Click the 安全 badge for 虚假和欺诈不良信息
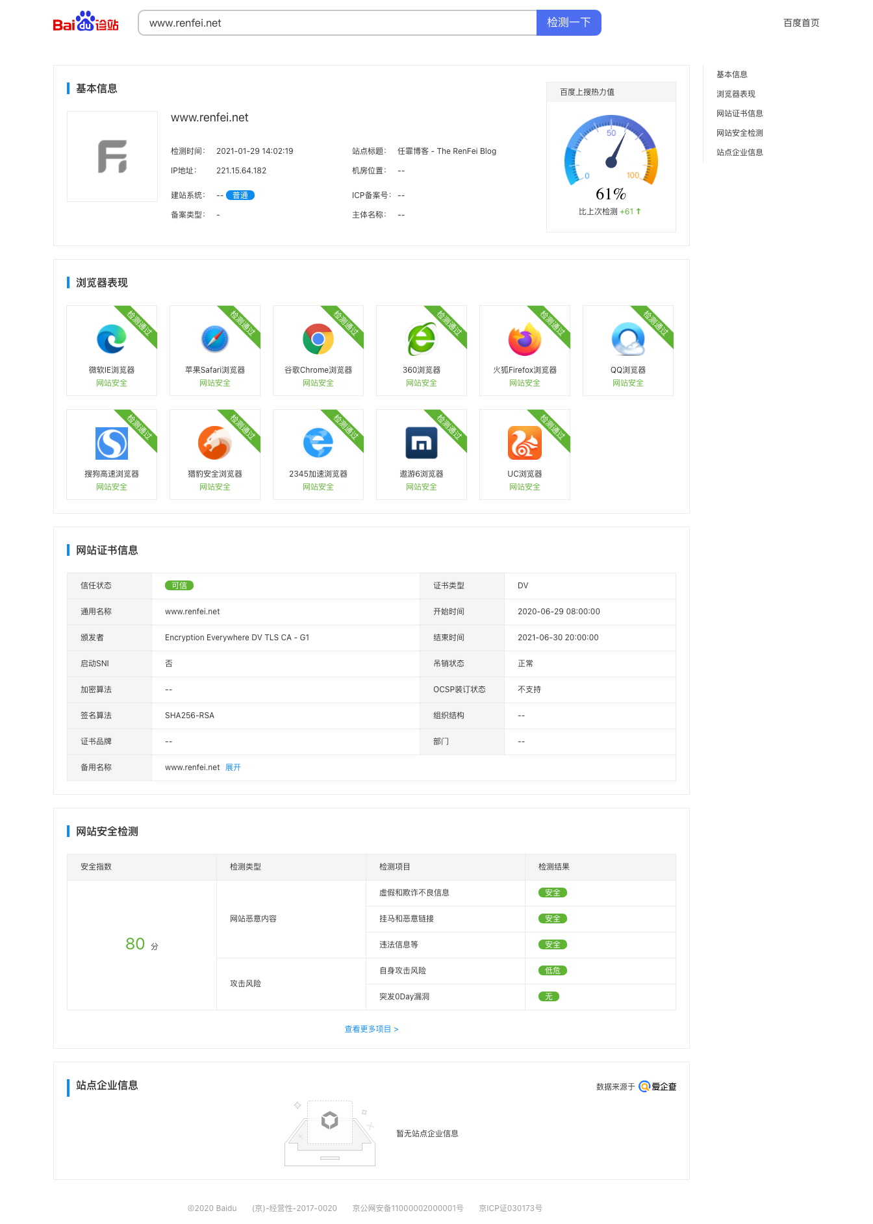Viewport: 873px width, 1224px height. pyautogui.click(x=553, y=893)
